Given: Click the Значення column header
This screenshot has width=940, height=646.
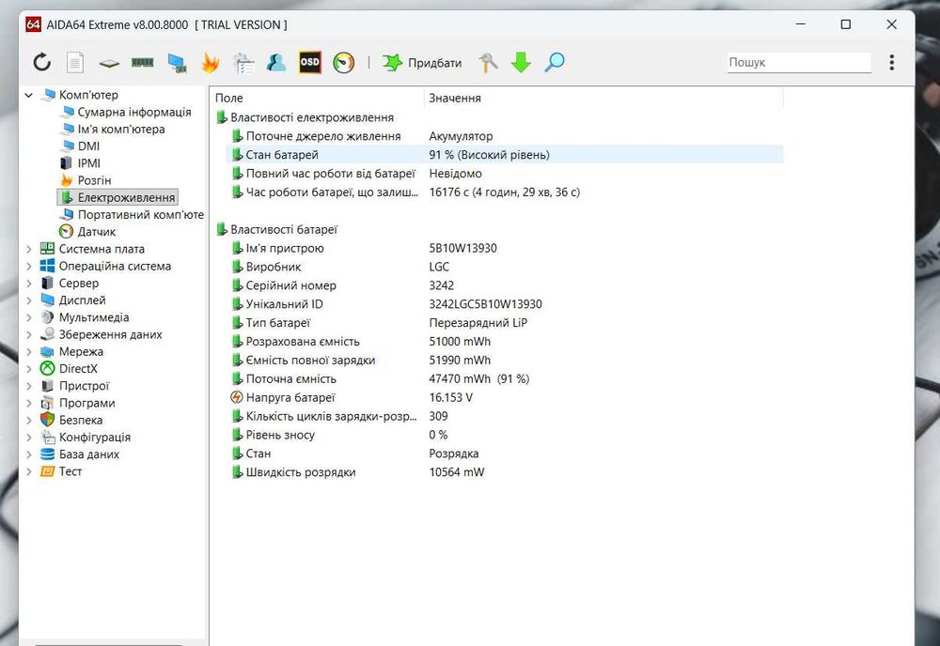Looking at the screenshot, I should click(603, 98).
